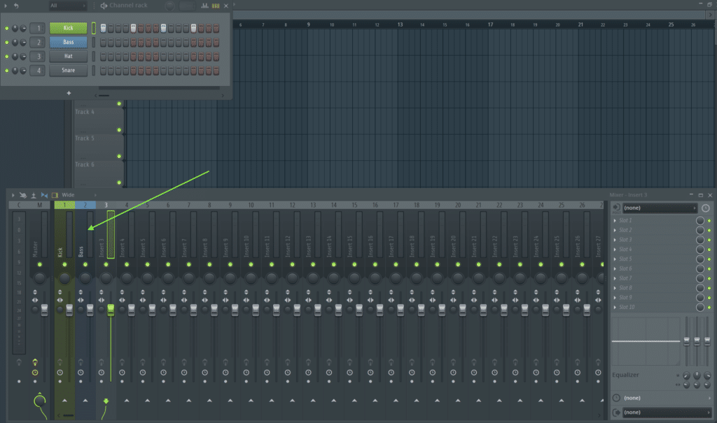Click the Snare channel button

(68, 71)
